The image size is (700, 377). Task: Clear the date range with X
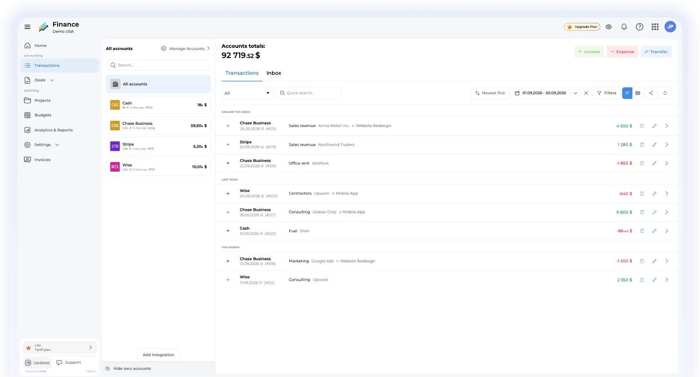pyautogui.click(x=586, y=93)
